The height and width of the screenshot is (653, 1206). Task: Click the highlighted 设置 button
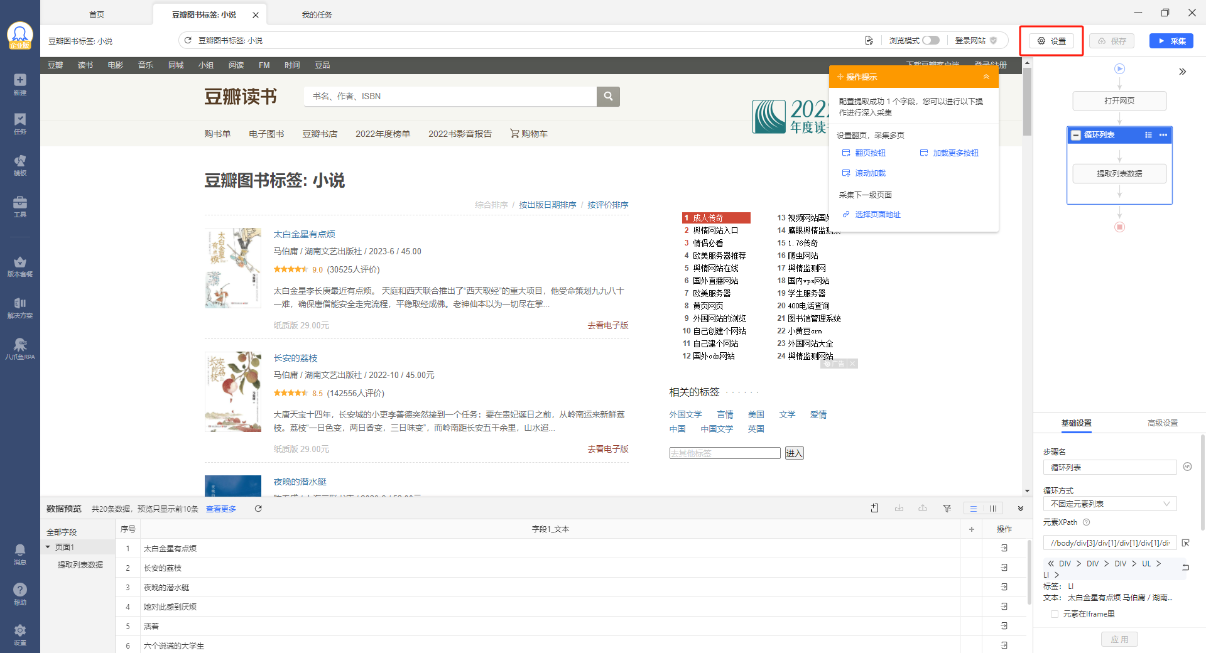tap(1051, 41)
